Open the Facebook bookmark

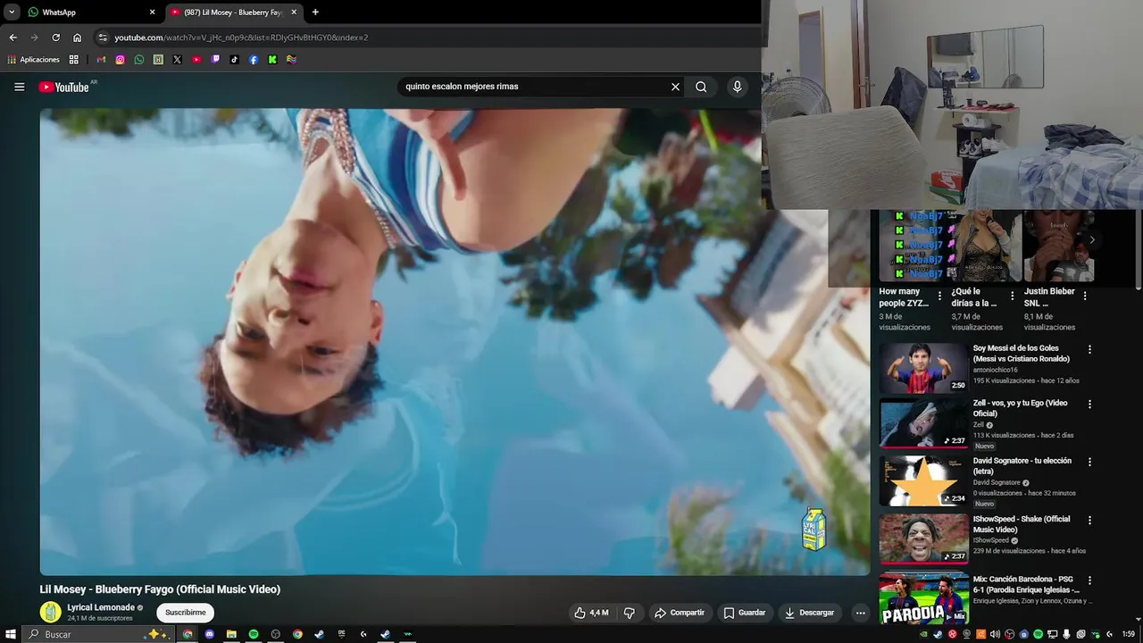click(x=254, y=60)
